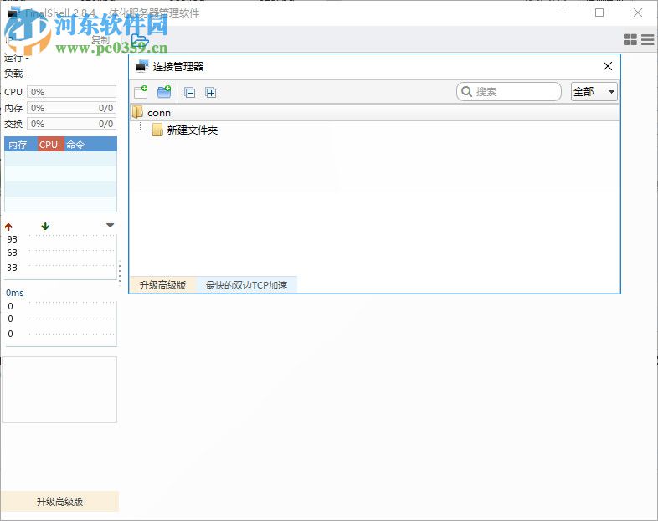Expand all tree nodes icon

coord(211,92)
